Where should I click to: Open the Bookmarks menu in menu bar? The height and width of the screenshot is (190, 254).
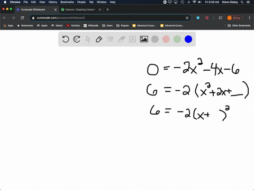pos(67,2)
